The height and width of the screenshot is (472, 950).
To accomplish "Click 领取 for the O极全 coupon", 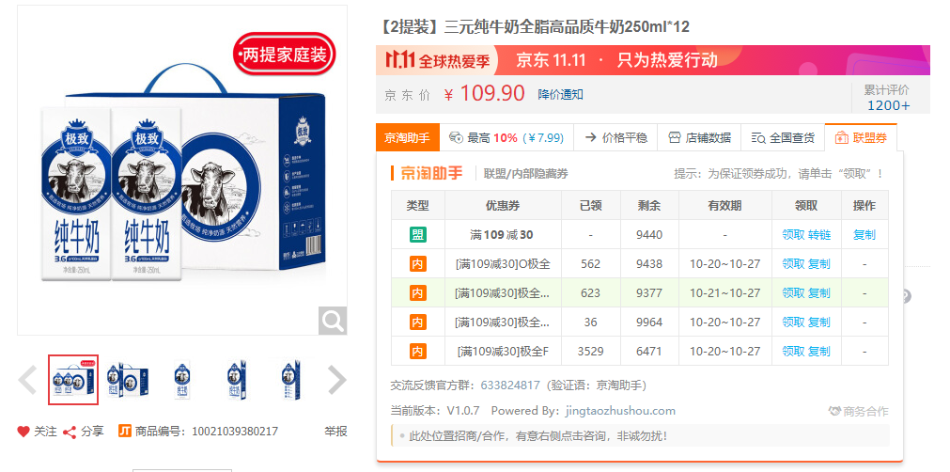I will point(793,263).
